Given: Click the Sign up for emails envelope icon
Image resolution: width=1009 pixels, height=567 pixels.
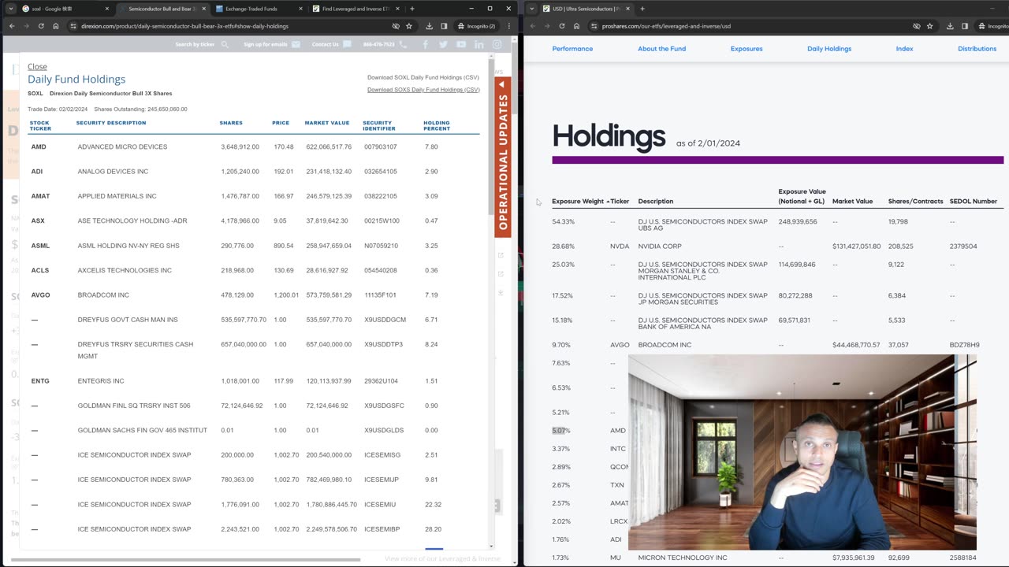Looking at the screenshot, I should 296,44.
